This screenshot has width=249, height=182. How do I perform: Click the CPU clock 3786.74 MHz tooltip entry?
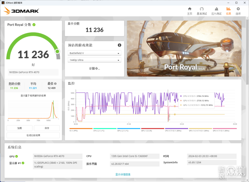coord(194,96)
